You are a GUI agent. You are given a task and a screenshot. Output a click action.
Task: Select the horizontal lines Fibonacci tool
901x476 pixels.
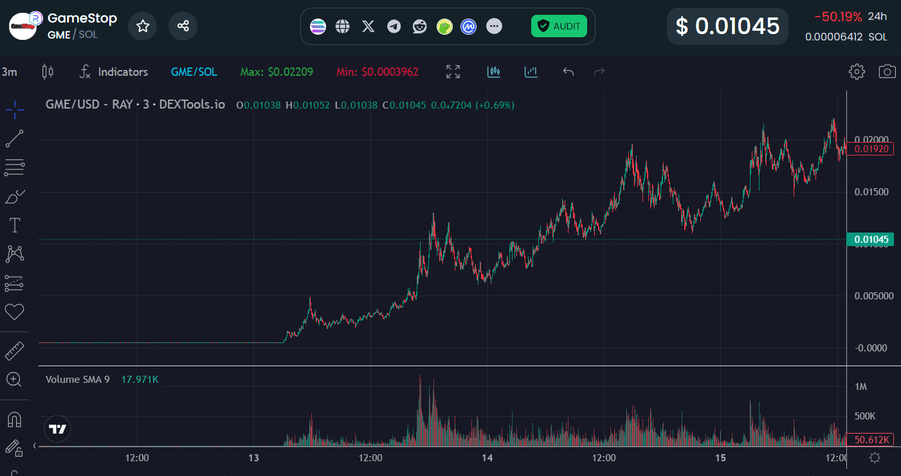[15, 168]
